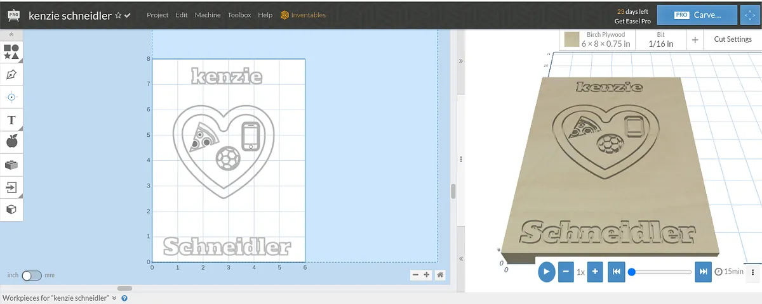762x304 pixels.
Task: Click the Carve button
Action: point(697,15)
